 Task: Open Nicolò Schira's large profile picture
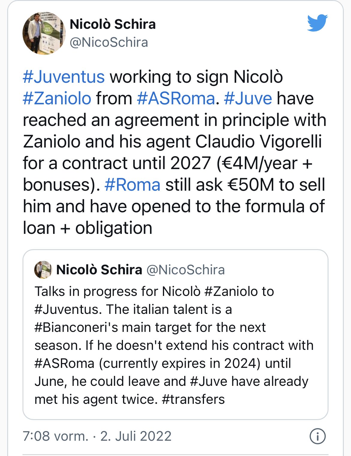(44, 33)
